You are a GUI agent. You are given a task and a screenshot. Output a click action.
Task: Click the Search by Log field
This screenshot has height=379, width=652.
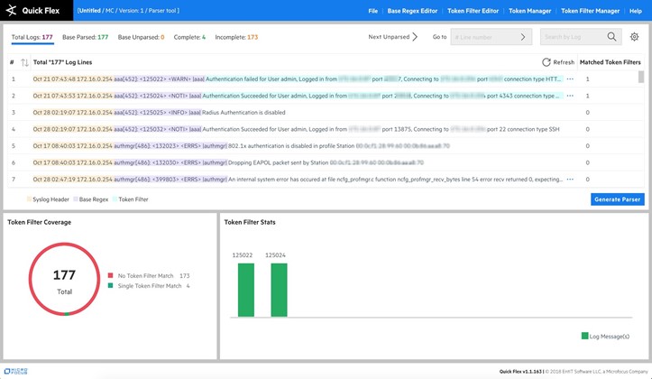click(x=573, y=37)
